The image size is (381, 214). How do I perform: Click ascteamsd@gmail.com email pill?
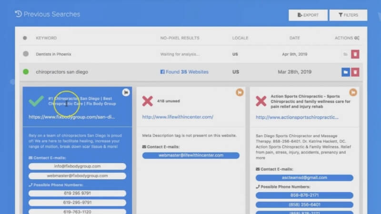click(304, 177)
